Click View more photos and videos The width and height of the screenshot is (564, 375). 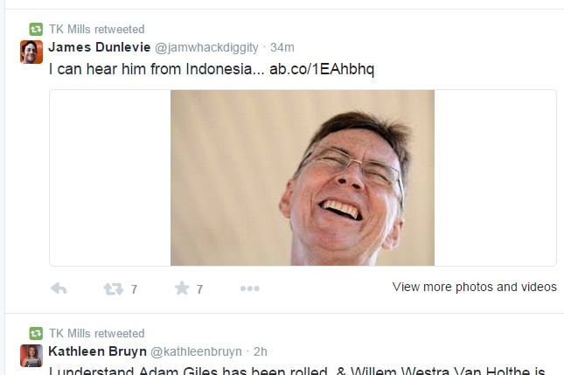point(475,287)
